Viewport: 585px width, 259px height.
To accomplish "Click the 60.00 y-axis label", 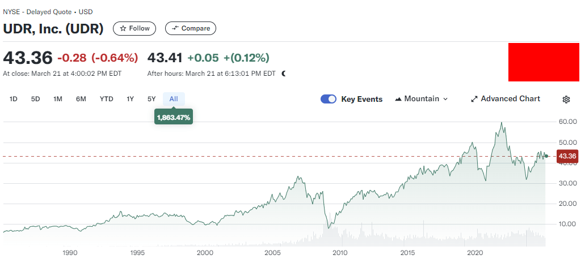I will 567,122.
